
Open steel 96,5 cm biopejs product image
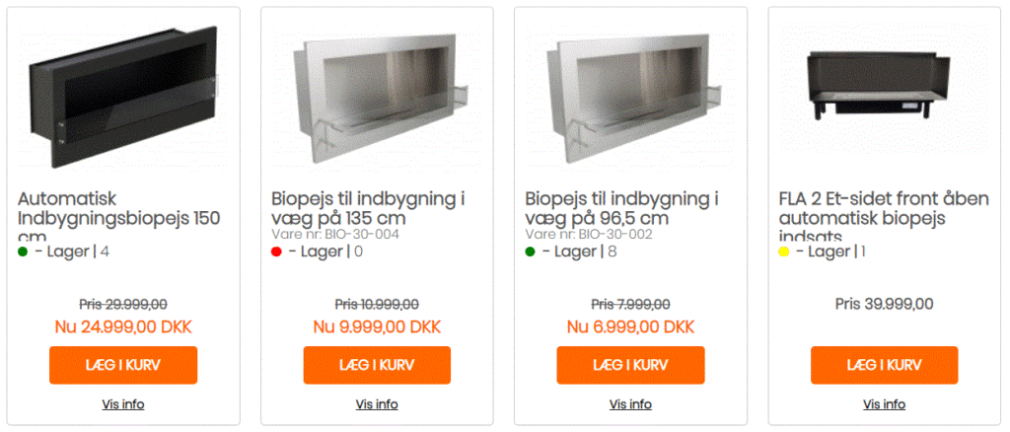631,97
